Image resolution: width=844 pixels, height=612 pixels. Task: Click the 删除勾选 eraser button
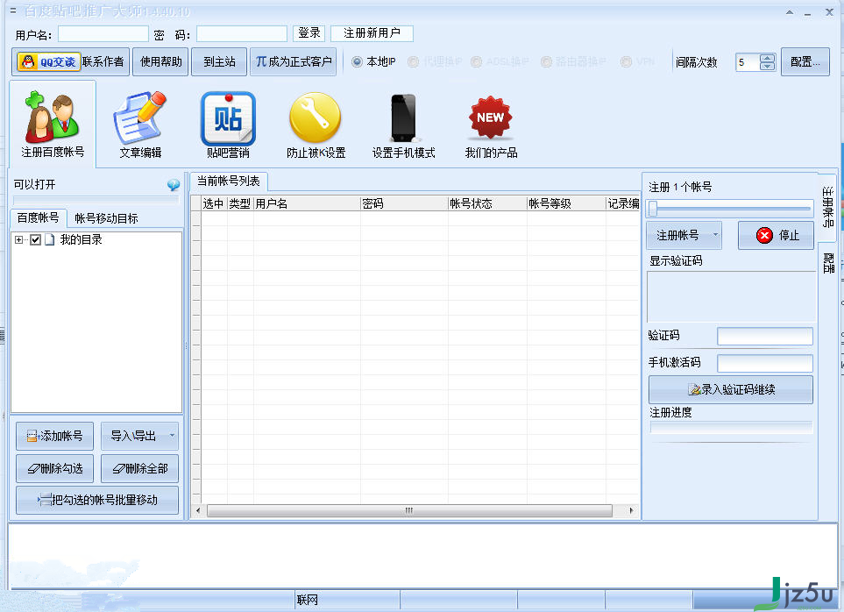pyautogui.click(x=54, y=469)
